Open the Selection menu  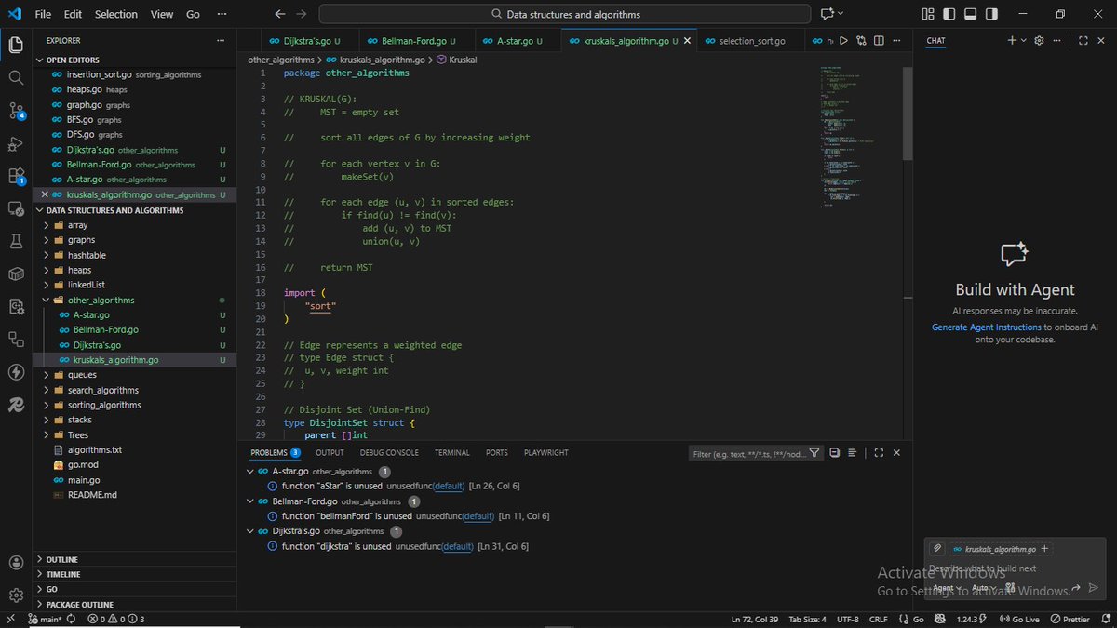115,14
